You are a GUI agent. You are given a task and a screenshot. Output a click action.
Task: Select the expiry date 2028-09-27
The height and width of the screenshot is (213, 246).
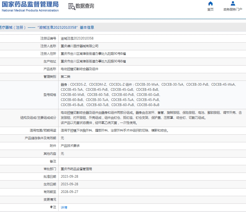69,192
